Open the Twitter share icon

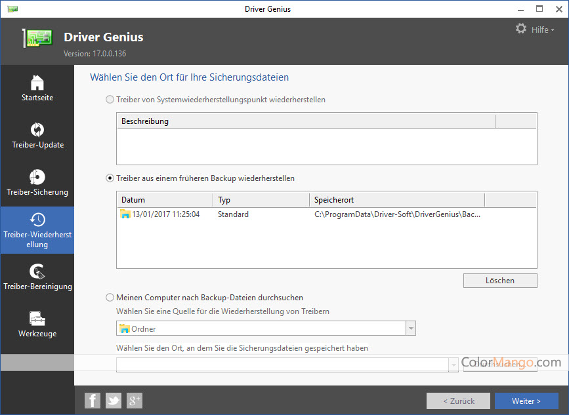[114, 401]
